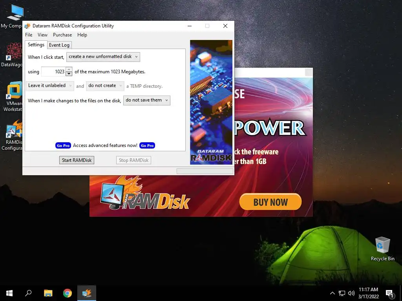The width and height of the screenshot is (402, 301).
Task: Open the notification center icon
Action: pos(389,293)
